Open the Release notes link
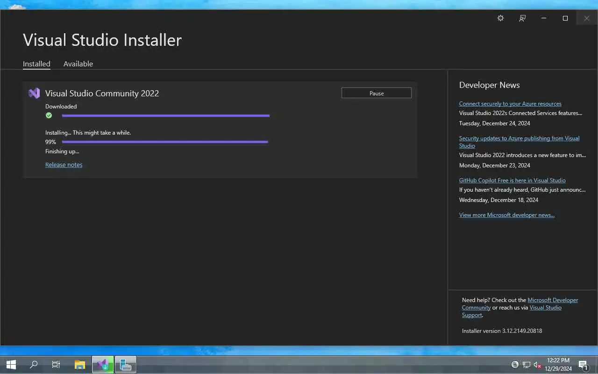The width and height of the screenshot is (598, 374). pos(64,165)
